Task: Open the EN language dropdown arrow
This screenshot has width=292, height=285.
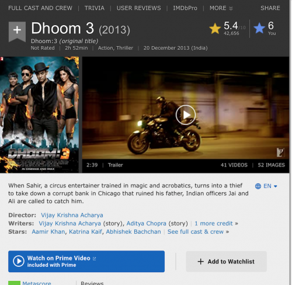Action: pyautogui.click(x=276, y=186)
